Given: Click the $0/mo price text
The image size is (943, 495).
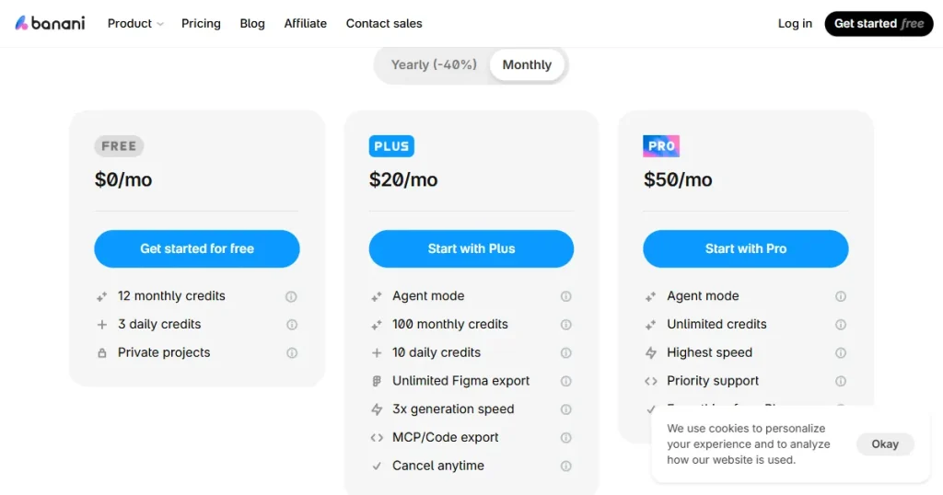Looking at the screenshot, I should (x=123, y=179).
